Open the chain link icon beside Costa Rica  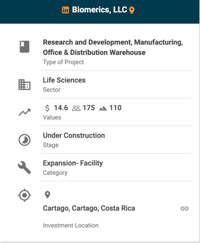[185, 209]
